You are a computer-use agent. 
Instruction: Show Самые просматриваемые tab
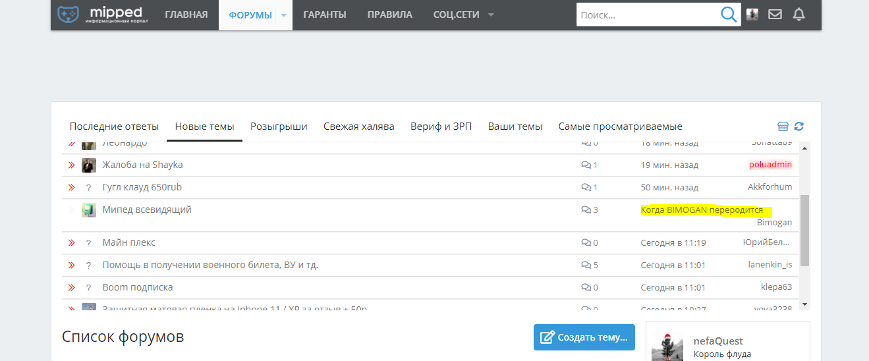(621, 126)
